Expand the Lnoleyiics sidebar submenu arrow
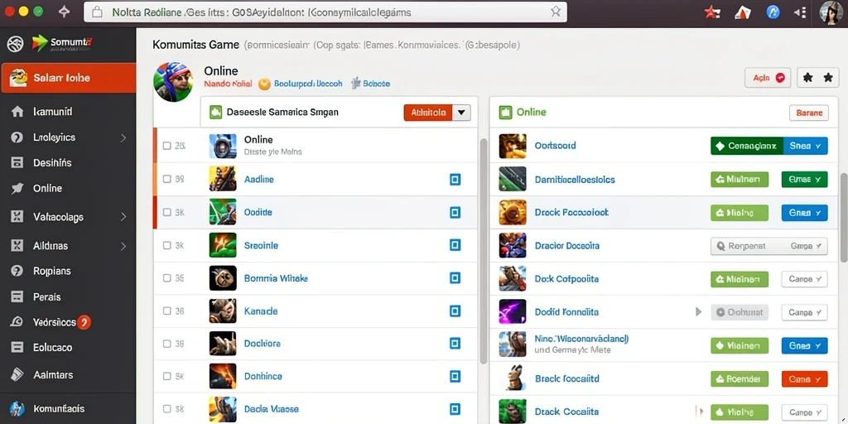 point(123,138)
